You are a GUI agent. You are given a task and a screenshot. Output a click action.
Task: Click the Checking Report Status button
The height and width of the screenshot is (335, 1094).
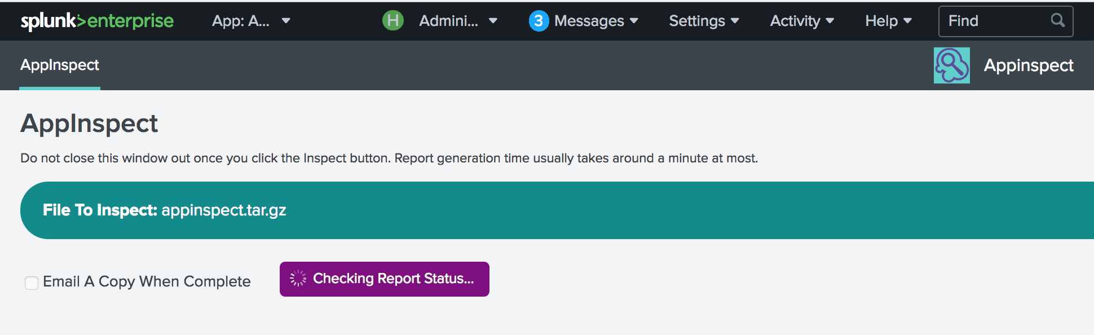point(385,279)
